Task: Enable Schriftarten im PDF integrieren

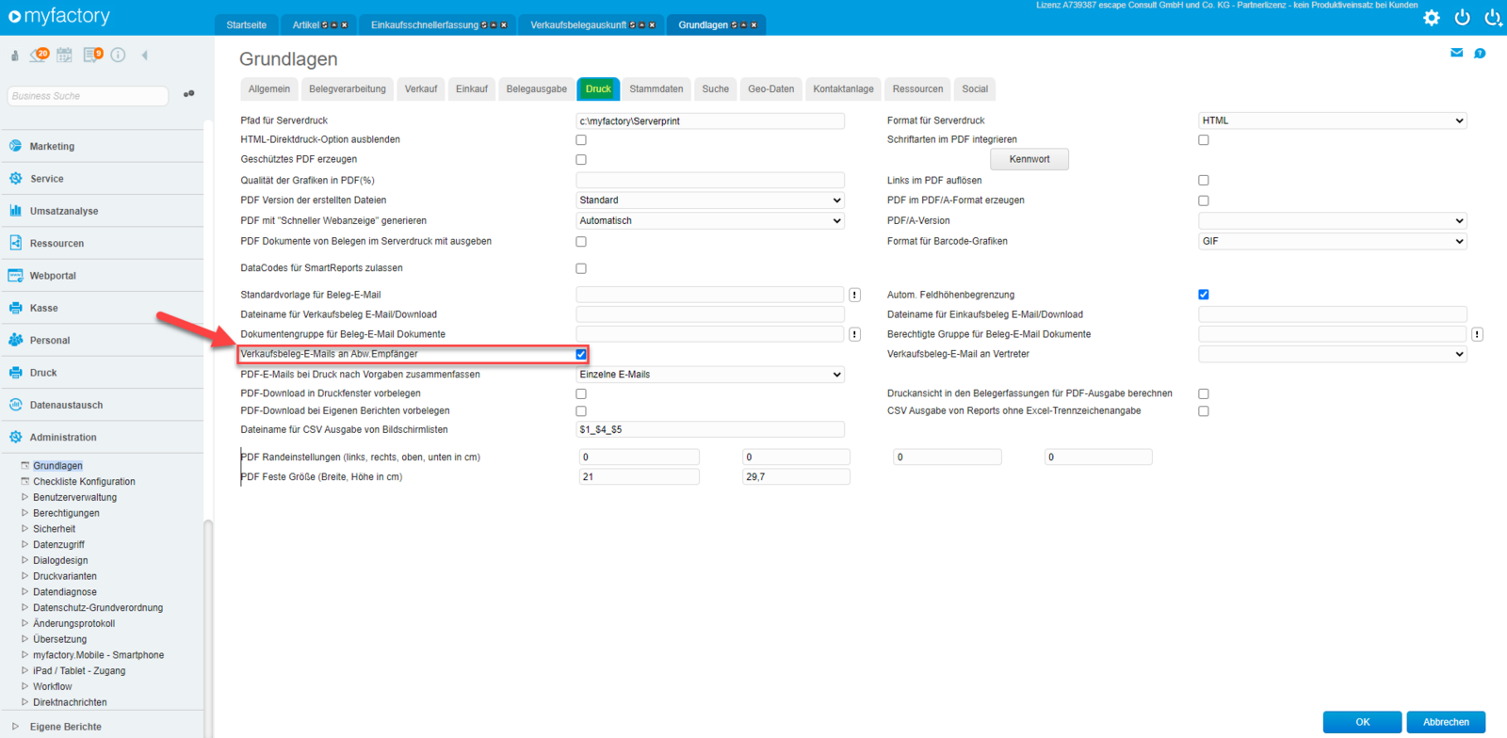Action: pos(1204,139)
